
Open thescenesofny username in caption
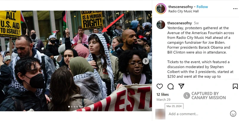[180, 23]
